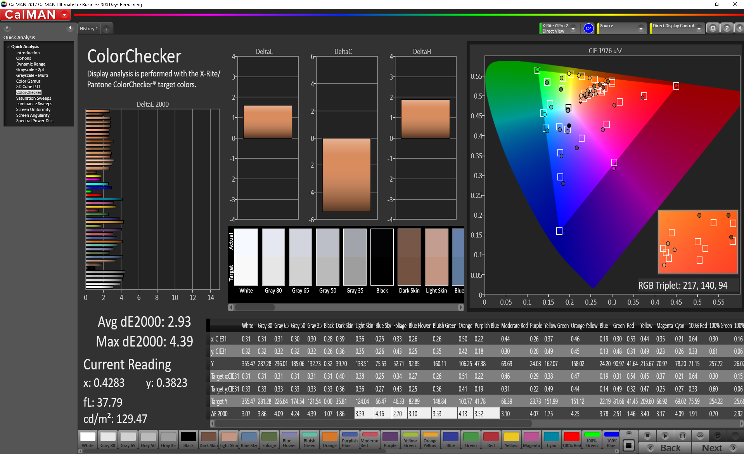Select the 100% Green bottom swatch
The width and height of the screenshot is (744, 454).
[592, 439]
